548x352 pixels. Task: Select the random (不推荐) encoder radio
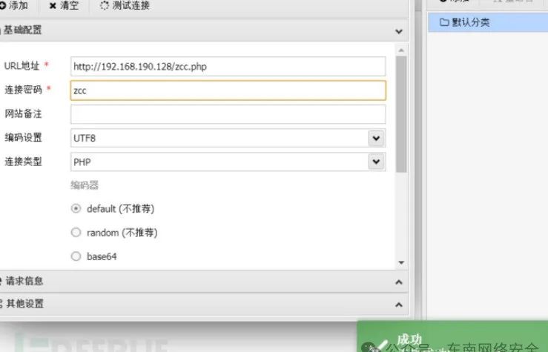click(x=76, y=232)
